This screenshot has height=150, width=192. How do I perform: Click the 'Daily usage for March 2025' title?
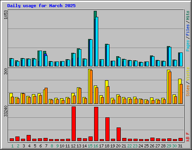pos(41,6)
